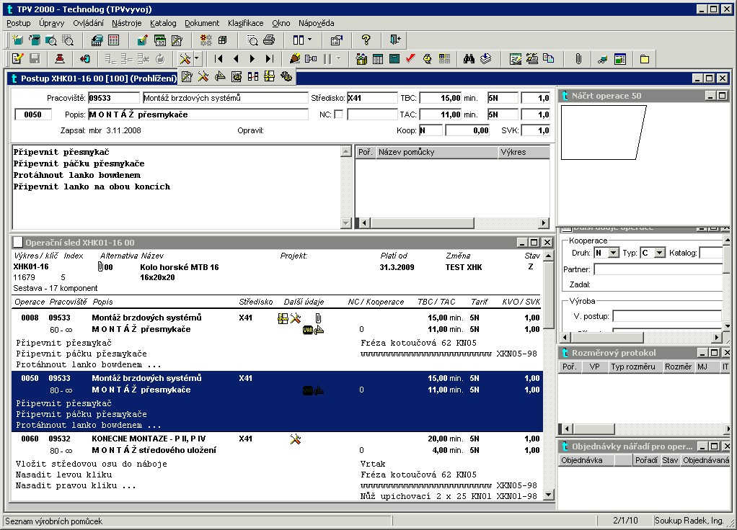737x530 pixels.
Task: Click the paperclip icon in operation 0008 row
Action: (x=318, y=318)
